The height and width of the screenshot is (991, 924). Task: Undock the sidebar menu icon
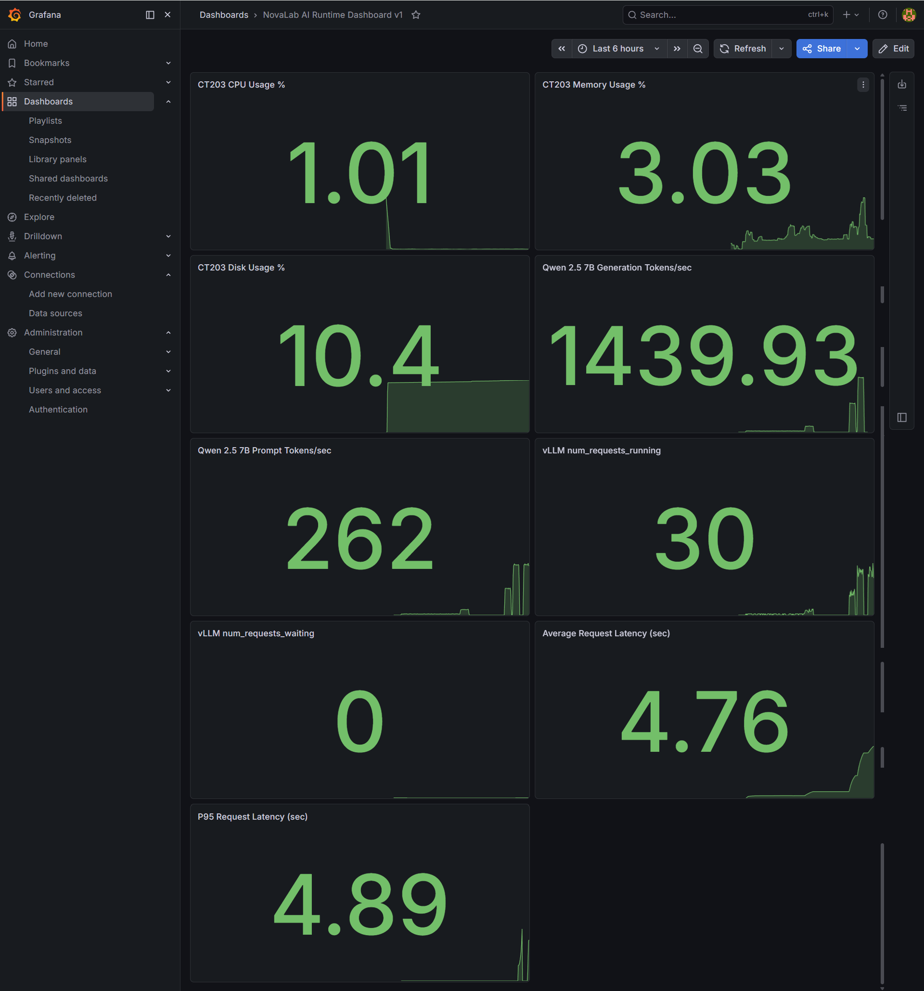[x=150, y=15]
